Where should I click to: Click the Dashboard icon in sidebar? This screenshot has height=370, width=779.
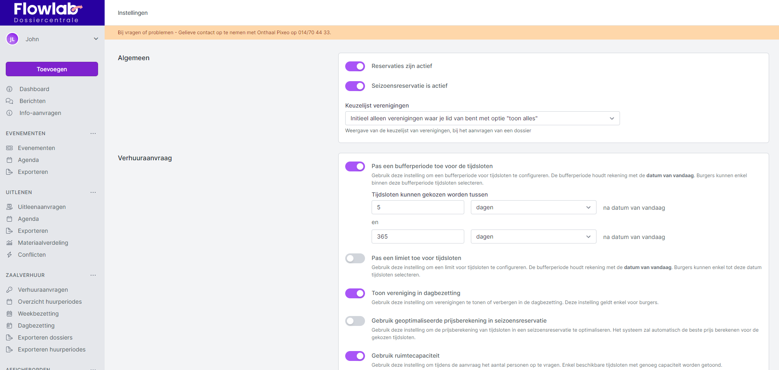pos(9,89)
